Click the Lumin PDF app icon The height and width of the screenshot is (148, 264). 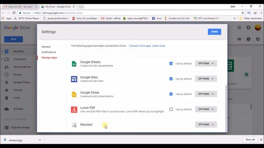click(74, 110)
